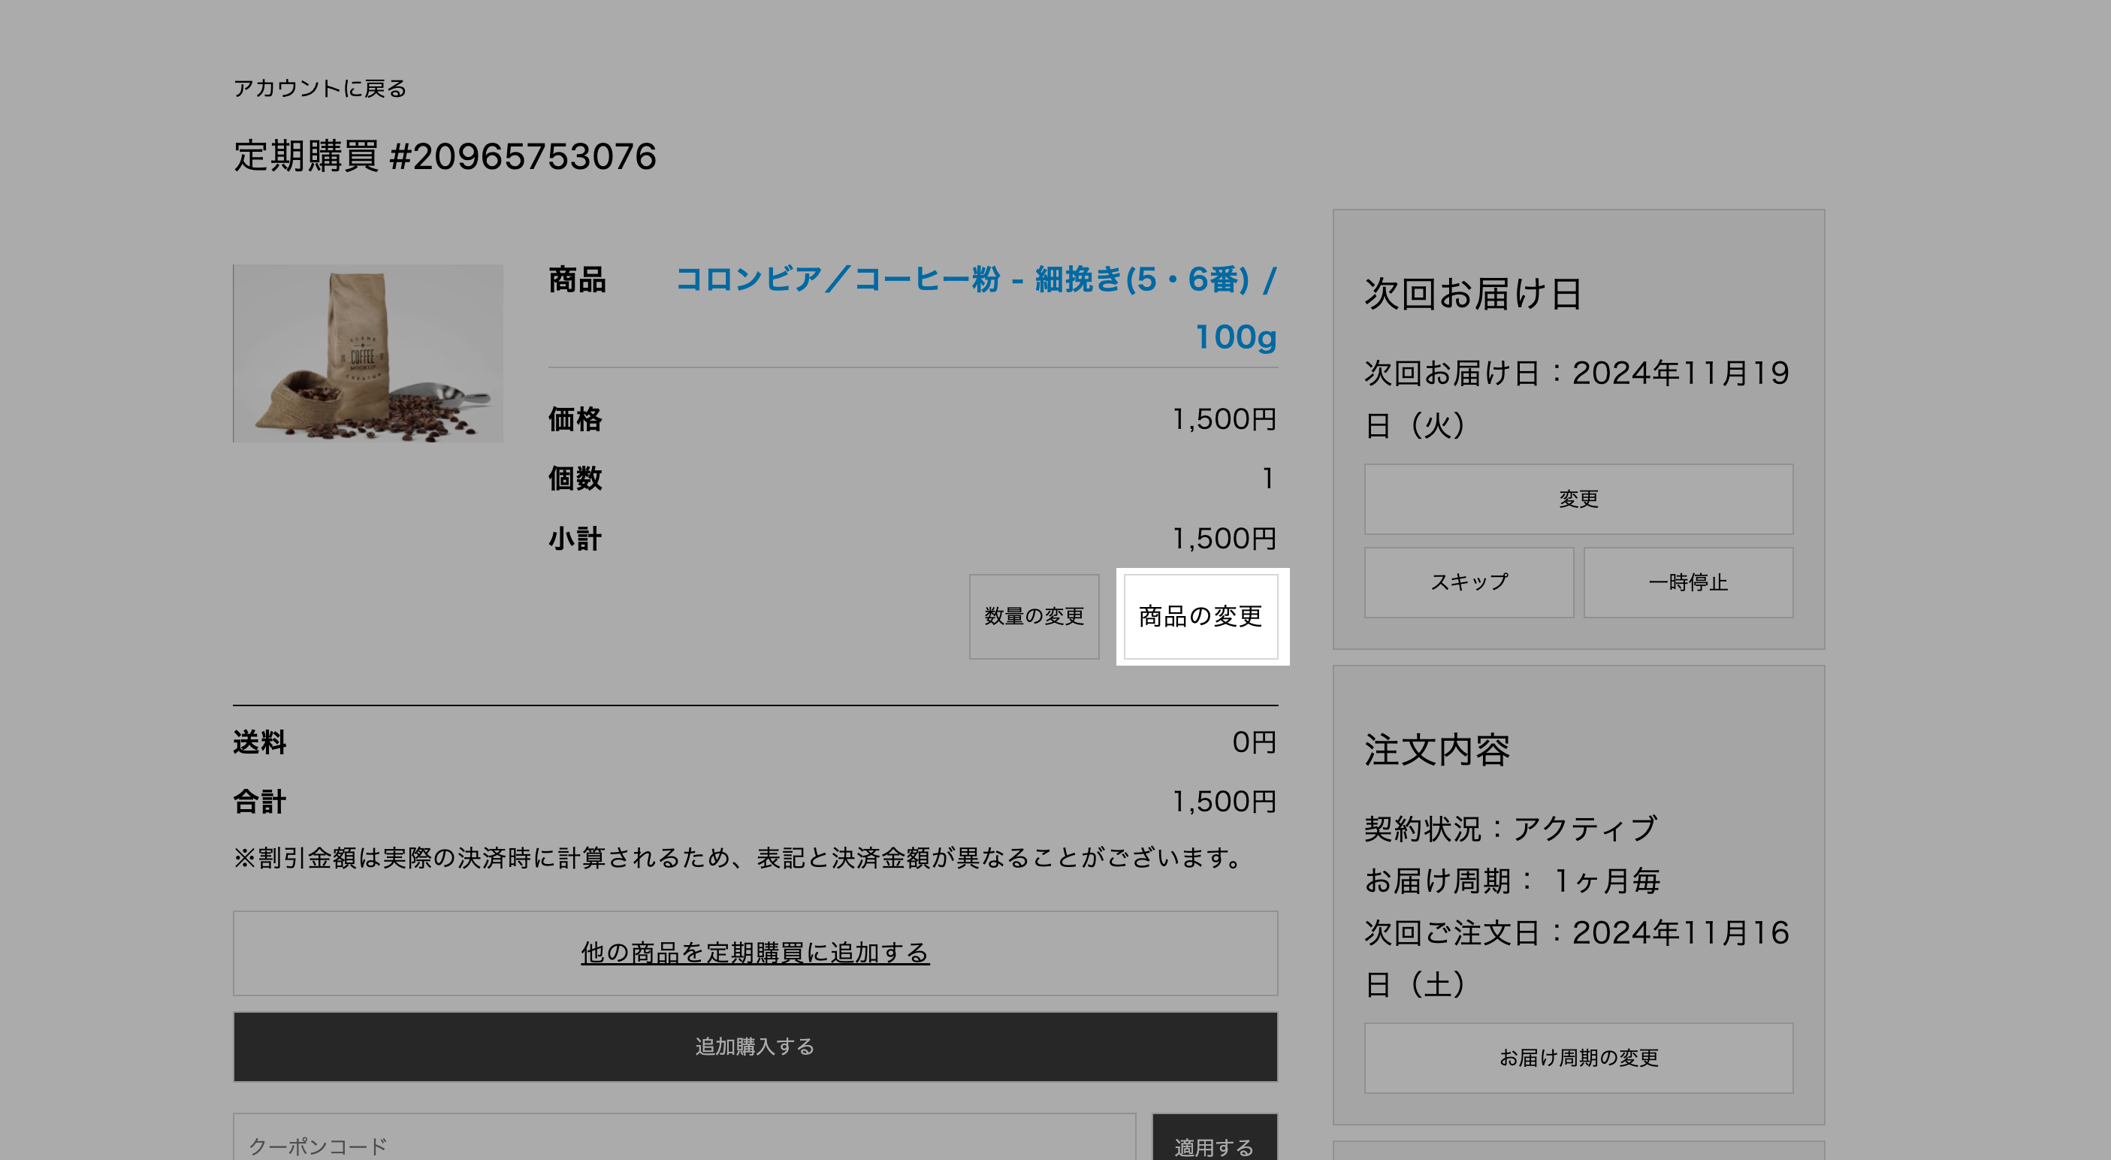Click the 送料 0円 shipping amount
The width and height of the screenshot is (2111, 1160).
pyautogui.click(x=1253, y=743)
